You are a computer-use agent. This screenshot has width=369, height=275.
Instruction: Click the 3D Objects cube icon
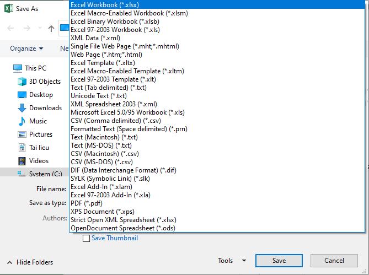(22, 82)
